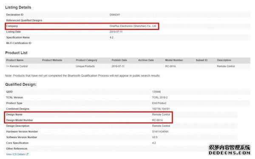
Task: Click the Listing Date value 2019-07-11
Action: 116,32
